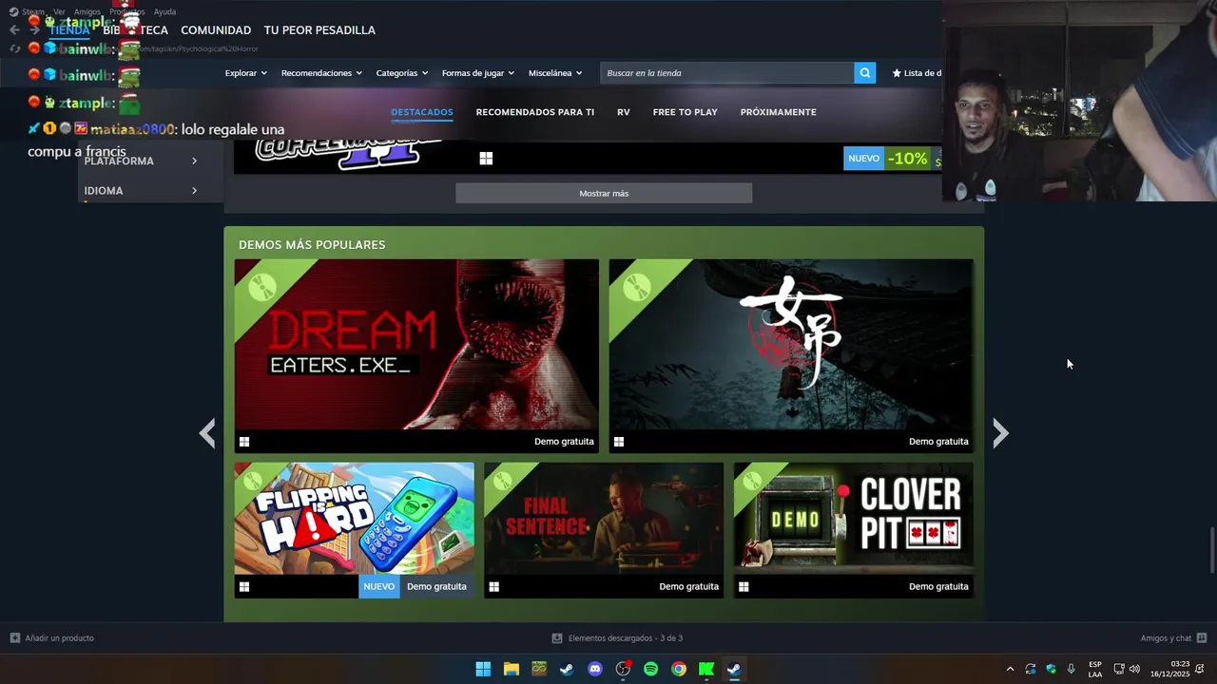Screen dimensions: 1217x684
Task: Select the RV tab
Action: point(624,112)
